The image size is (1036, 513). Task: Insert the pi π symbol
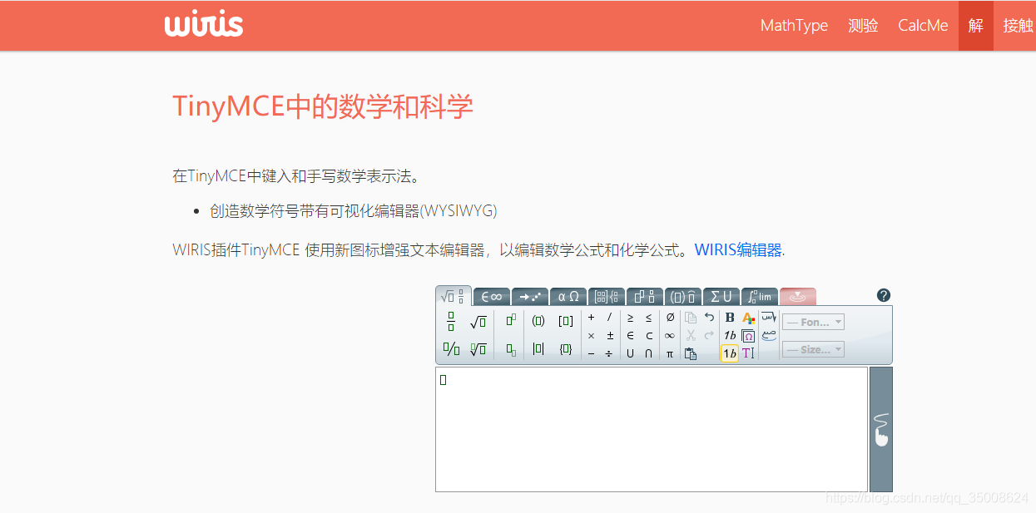point(670,354)
